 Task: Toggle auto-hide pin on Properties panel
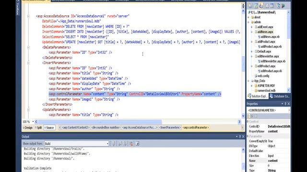[x=285, y=104]
